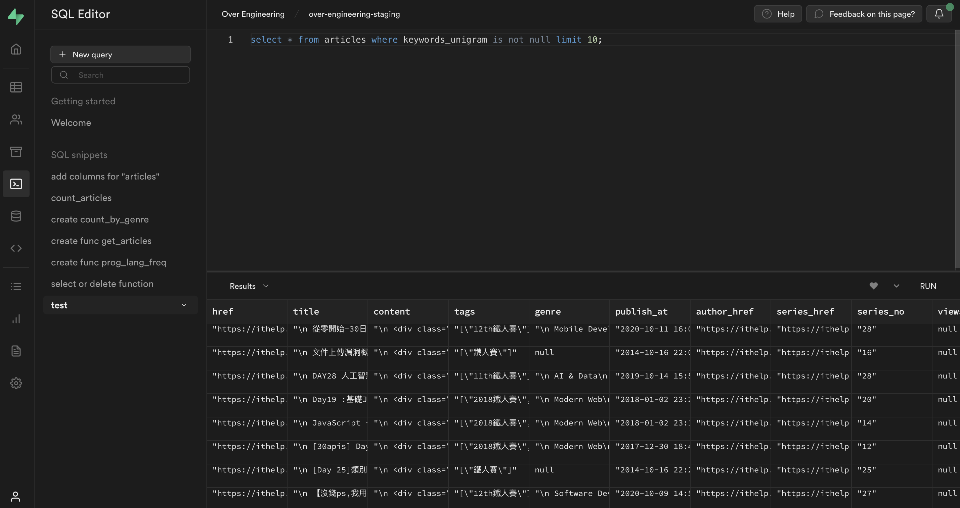Click the notifications bell icon

click(x=939, y=14)
